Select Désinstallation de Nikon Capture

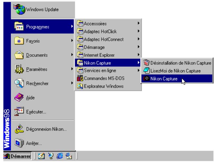pos(177,63)
